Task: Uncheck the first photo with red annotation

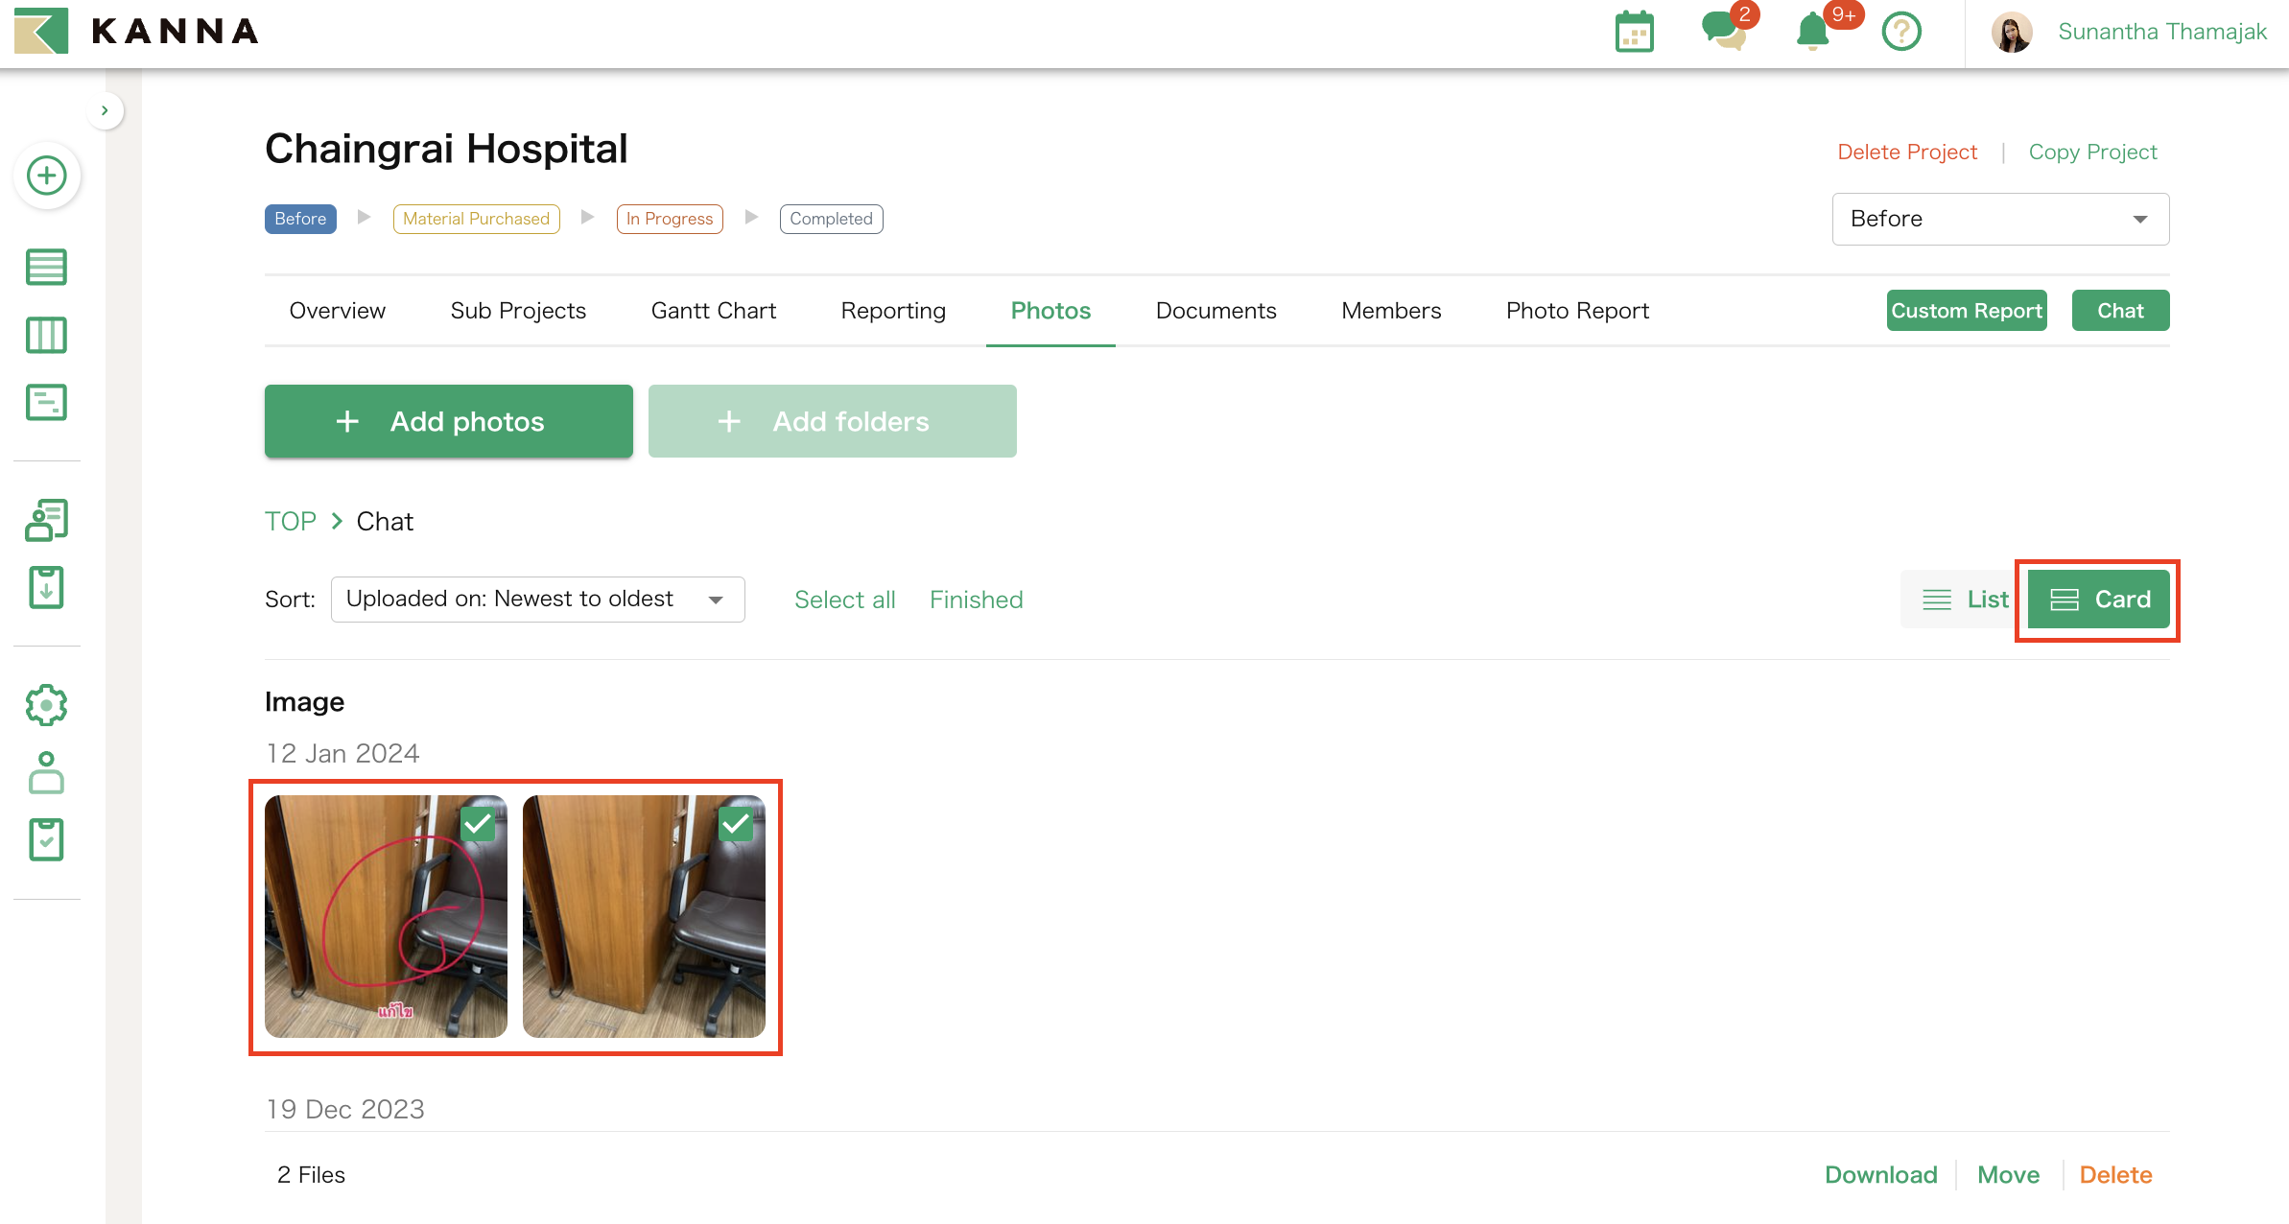Action: [x=477, y=824]
